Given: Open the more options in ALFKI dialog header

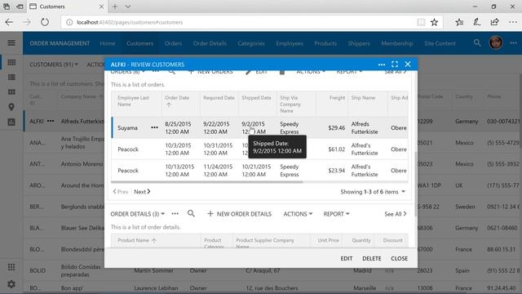Looking at the screenshot, I should [382, 65].
